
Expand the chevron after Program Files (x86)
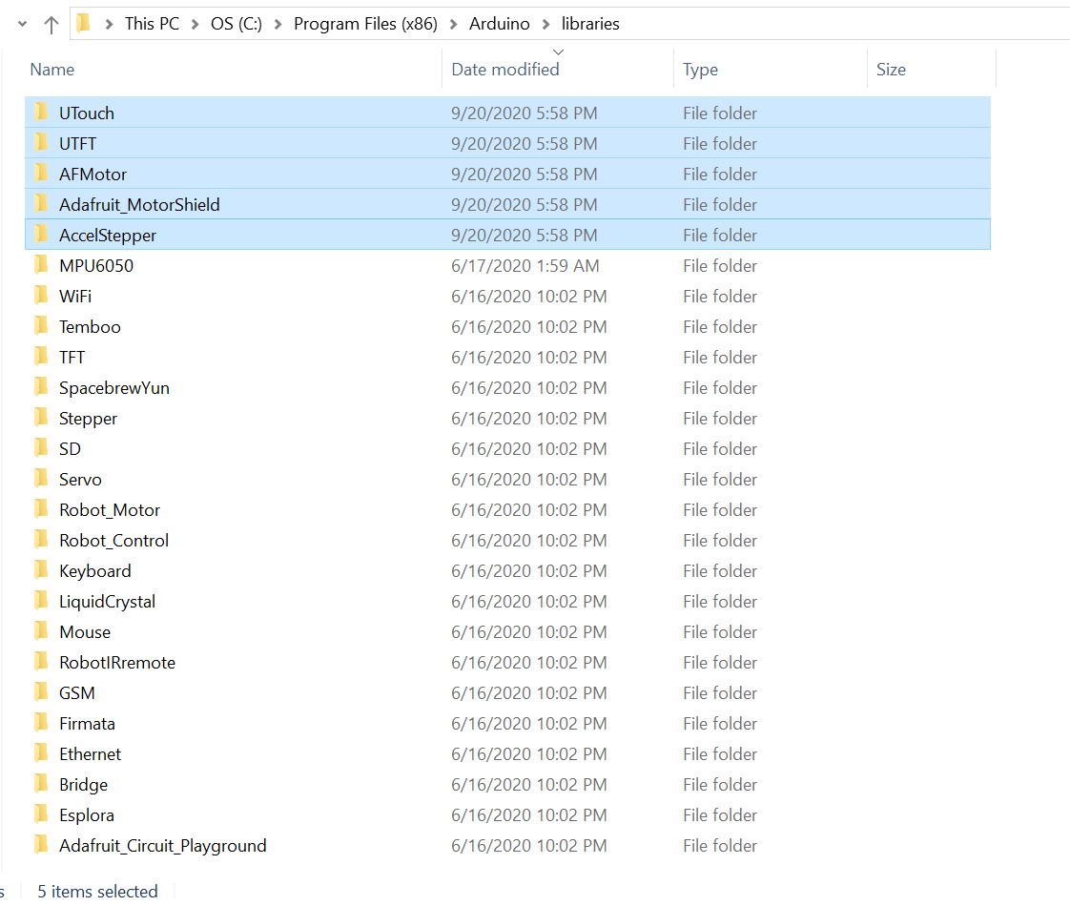[x=454, y=25]
